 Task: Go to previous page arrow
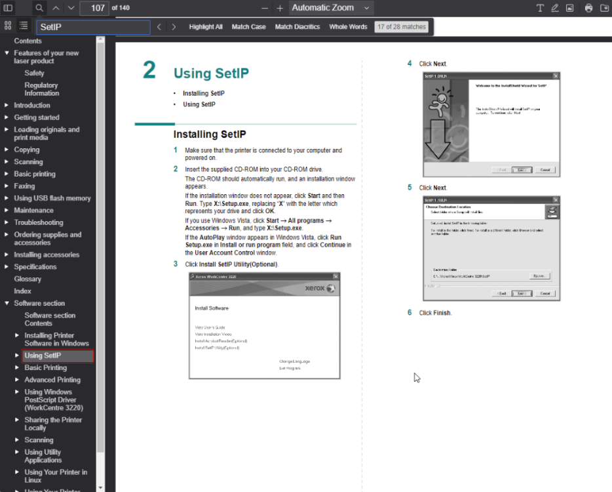coord(56,8)
